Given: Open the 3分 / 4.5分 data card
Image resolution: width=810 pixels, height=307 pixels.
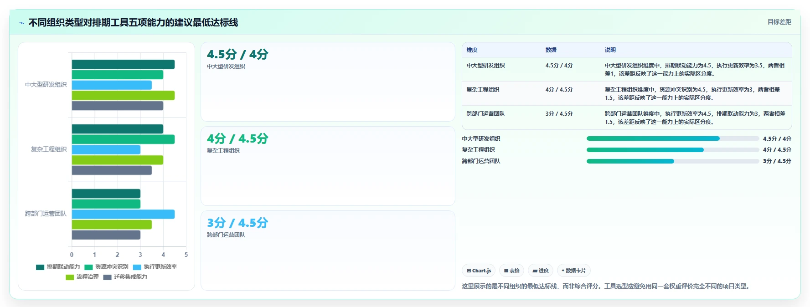Looking at the screenshot, I should click(328, 251).
